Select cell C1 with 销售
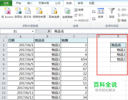This screenshot has height=100, width=128. click(x=74, y=40)
